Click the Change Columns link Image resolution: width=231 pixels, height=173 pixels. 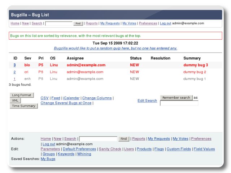click(x=97, y=98)
